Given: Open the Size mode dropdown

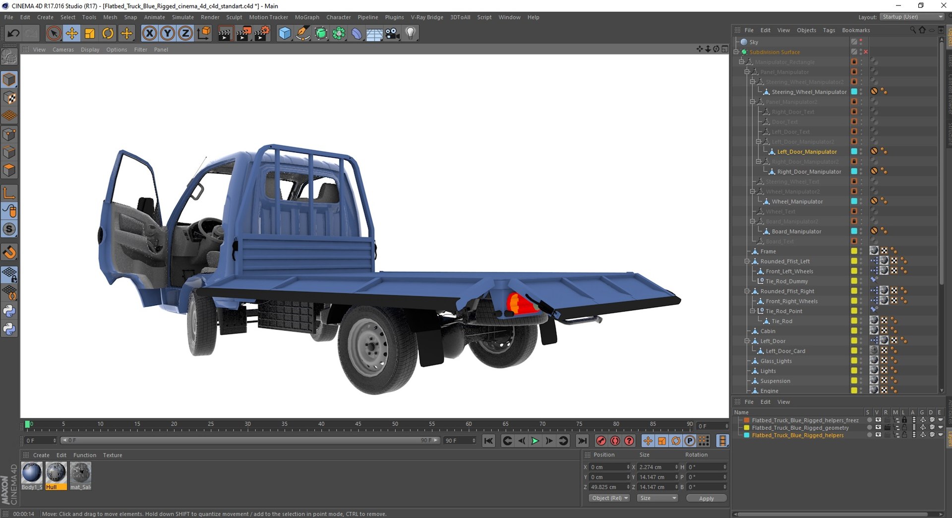Looking at the screenshot, I should [x=657, y=498].
